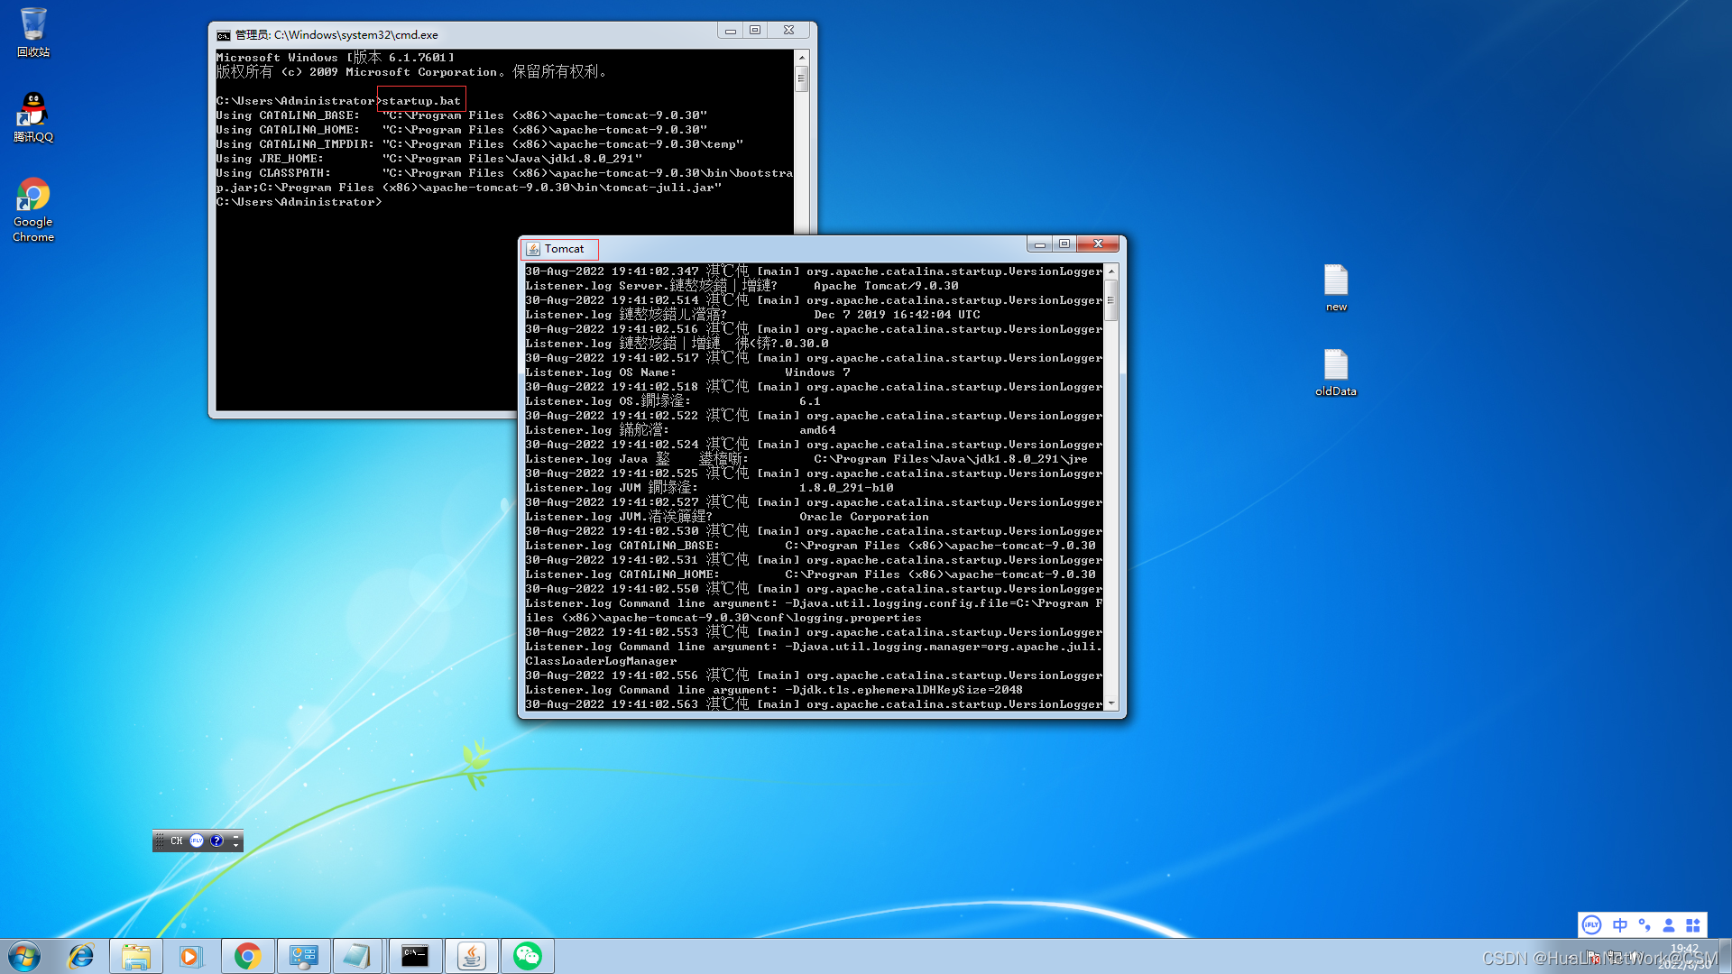Close the Tomcat window
Screen dimensions: 1732x974
(x=1098, y=243)
